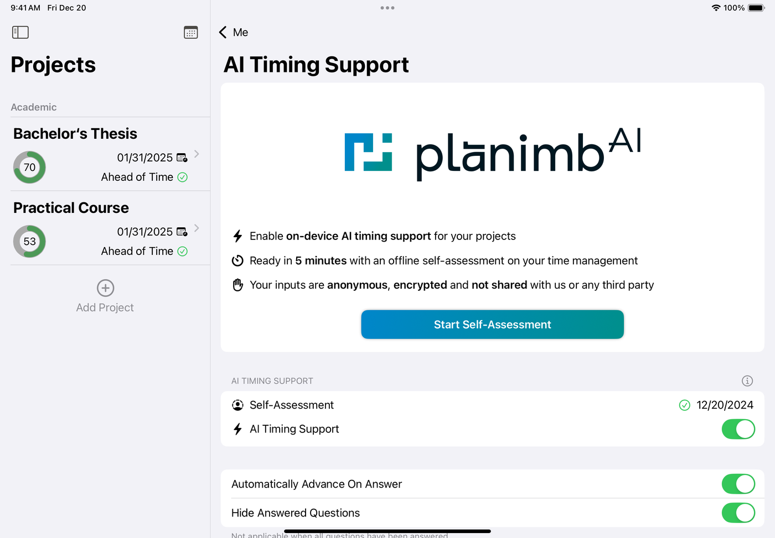Tap the three-dot multitasking menu
This screenshot has height=538, width=775.
click(x=387, y=8)
